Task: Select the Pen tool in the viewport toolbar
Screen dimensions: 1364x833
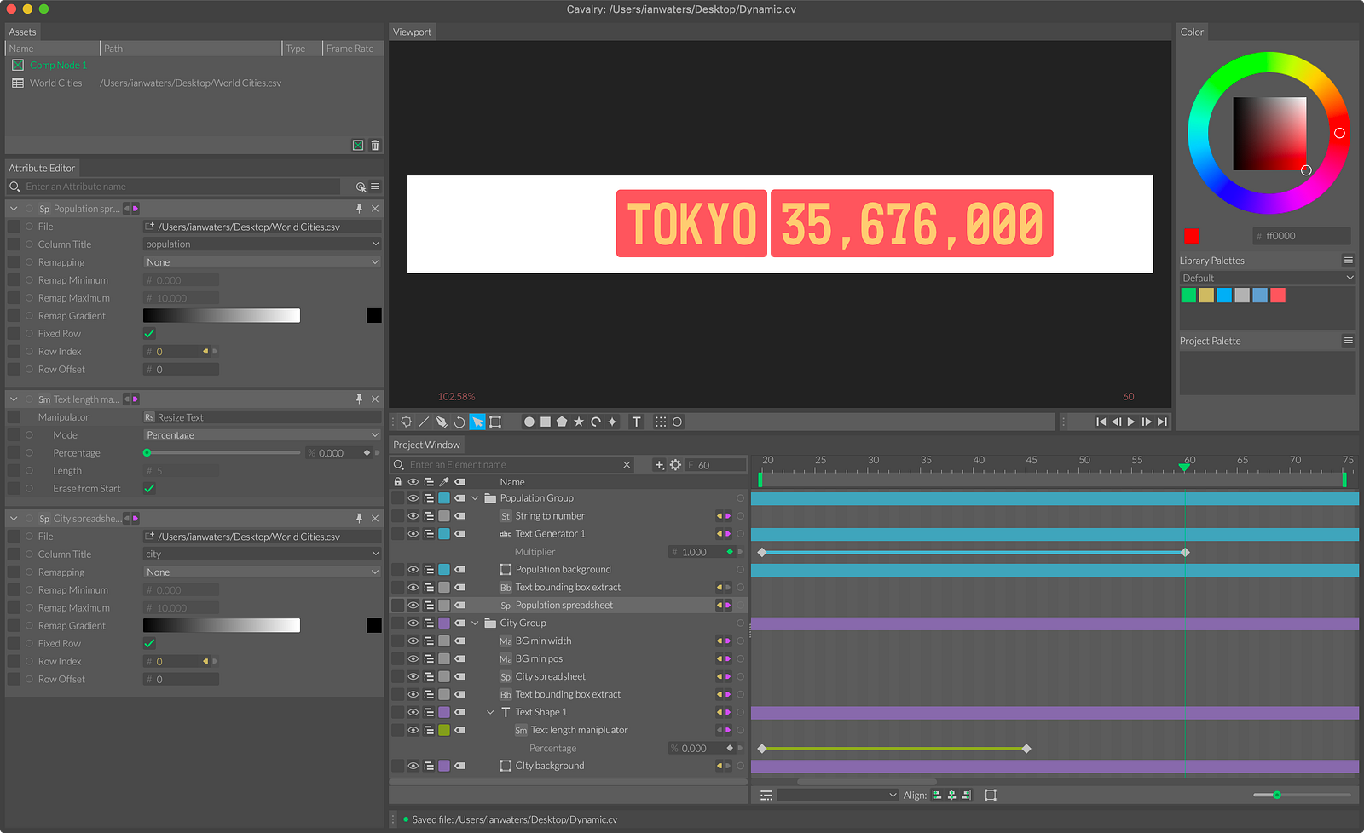Action: pos(441,422)
